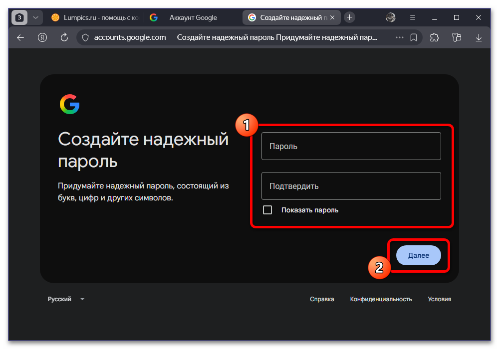Image resolution: width=499 pixels, height=349 pixels.
Task: Open the Условия link
Action: [439, 299]
